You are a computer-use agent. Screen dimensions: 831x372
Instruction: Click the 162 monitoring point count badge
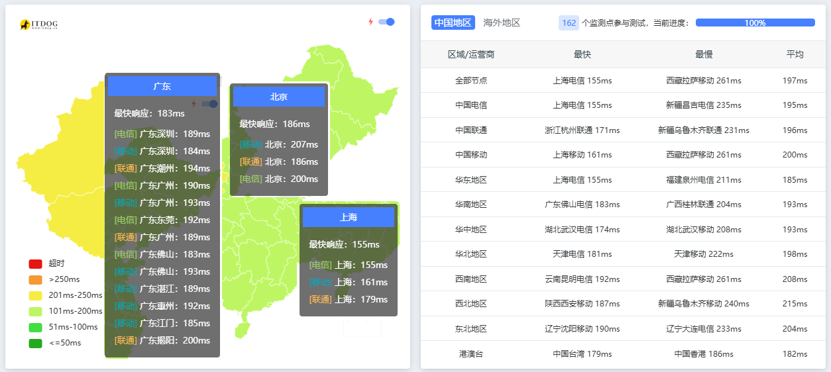tap(569, 23)
